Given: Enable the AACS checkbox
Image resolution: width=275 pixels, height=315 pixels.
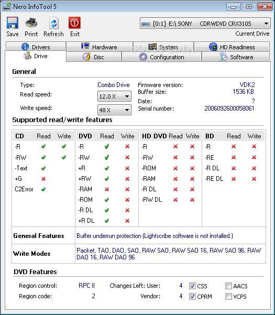Looking at the screenshot, I should click(228, 286).
